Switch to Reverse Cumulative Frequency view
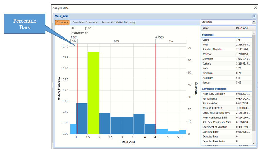263x153 pixels. [x=118, y=22]
